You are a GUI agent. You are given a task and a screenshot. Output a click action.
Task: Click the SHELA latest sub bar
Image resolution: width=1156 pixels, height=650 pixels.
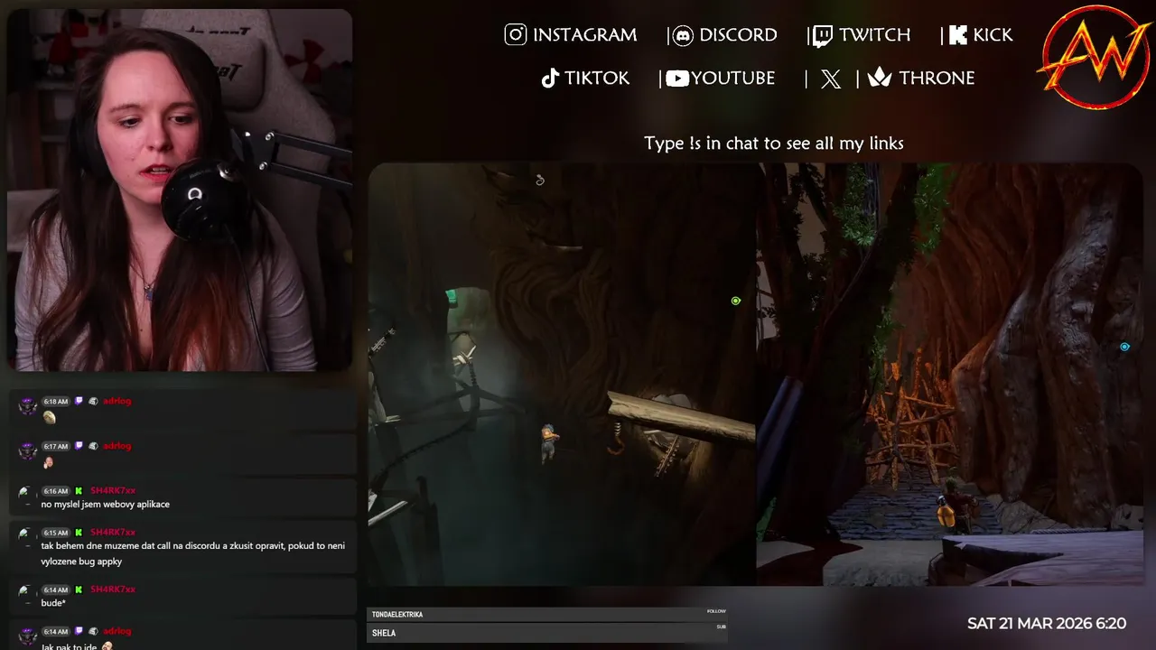(x=547, y=634)
